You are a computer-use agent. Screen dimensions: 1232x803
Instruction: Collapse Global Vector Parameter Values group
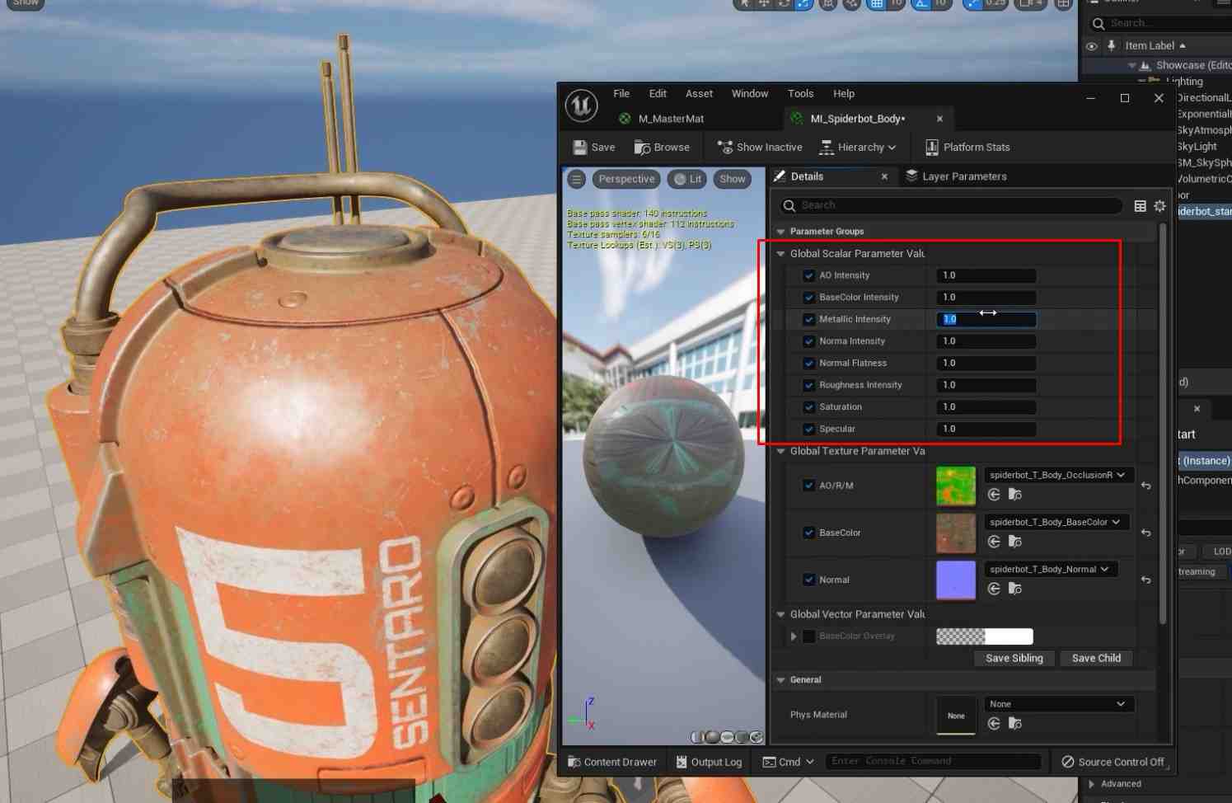(780, 614)
